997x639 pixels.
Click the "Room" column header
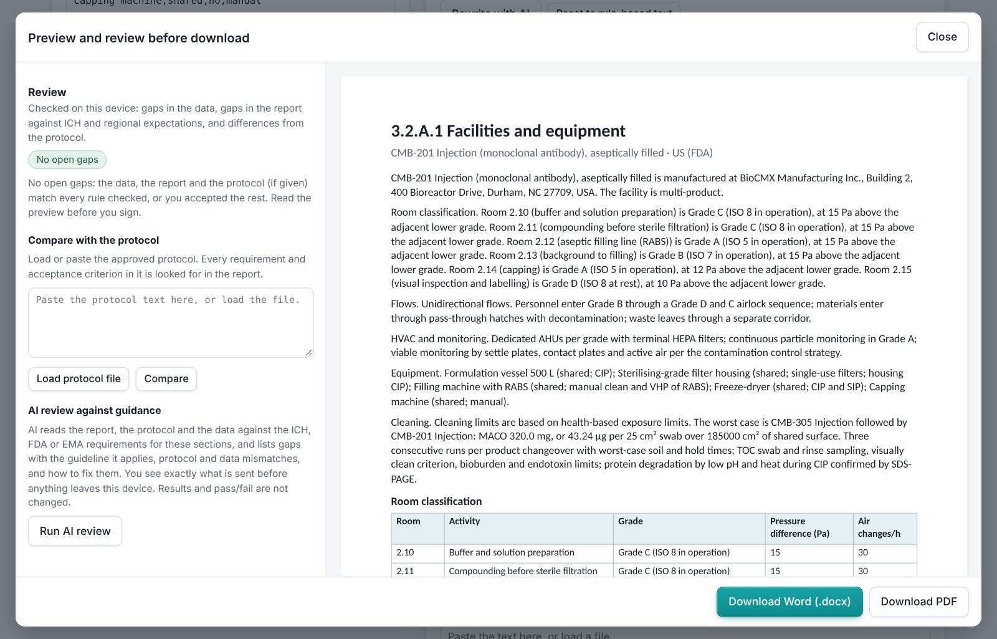[x=417, y=528]
